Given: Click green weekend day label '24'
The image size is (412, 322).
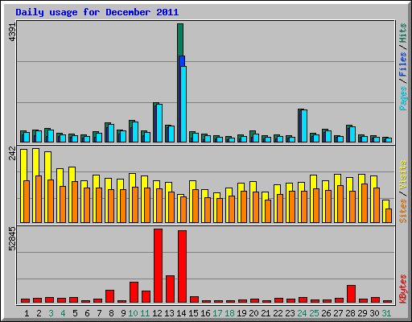Looking at the screenshot, I should point(302,313).
